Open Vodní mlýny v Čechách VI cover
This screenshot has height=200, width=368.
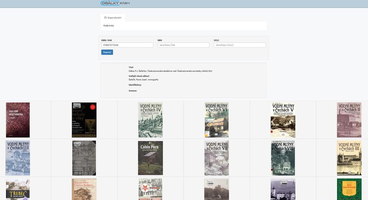click(217, 120)
